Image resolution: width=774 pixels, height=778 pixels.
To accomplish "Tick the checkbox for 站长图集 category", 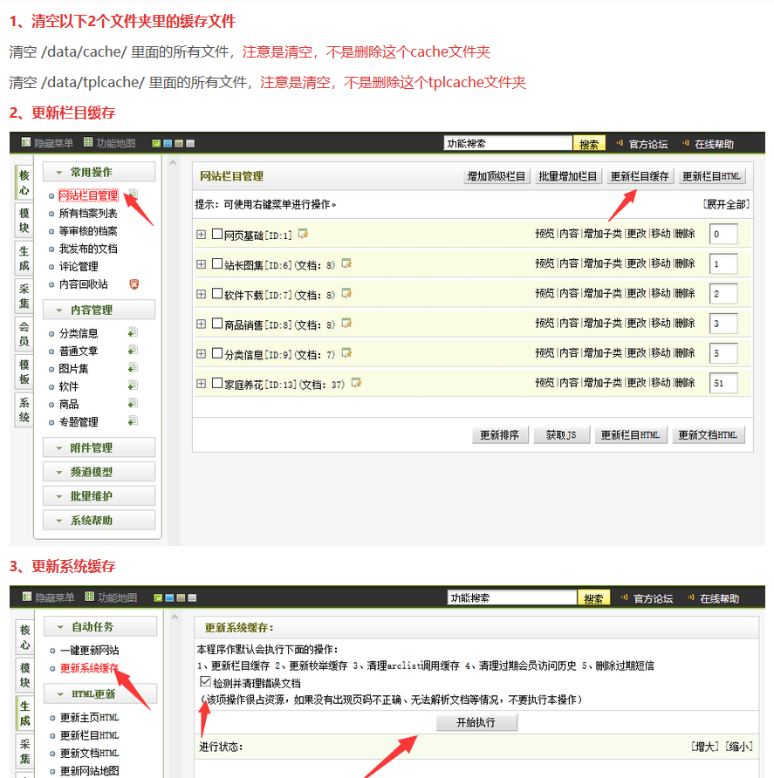I will pos(217,263).
